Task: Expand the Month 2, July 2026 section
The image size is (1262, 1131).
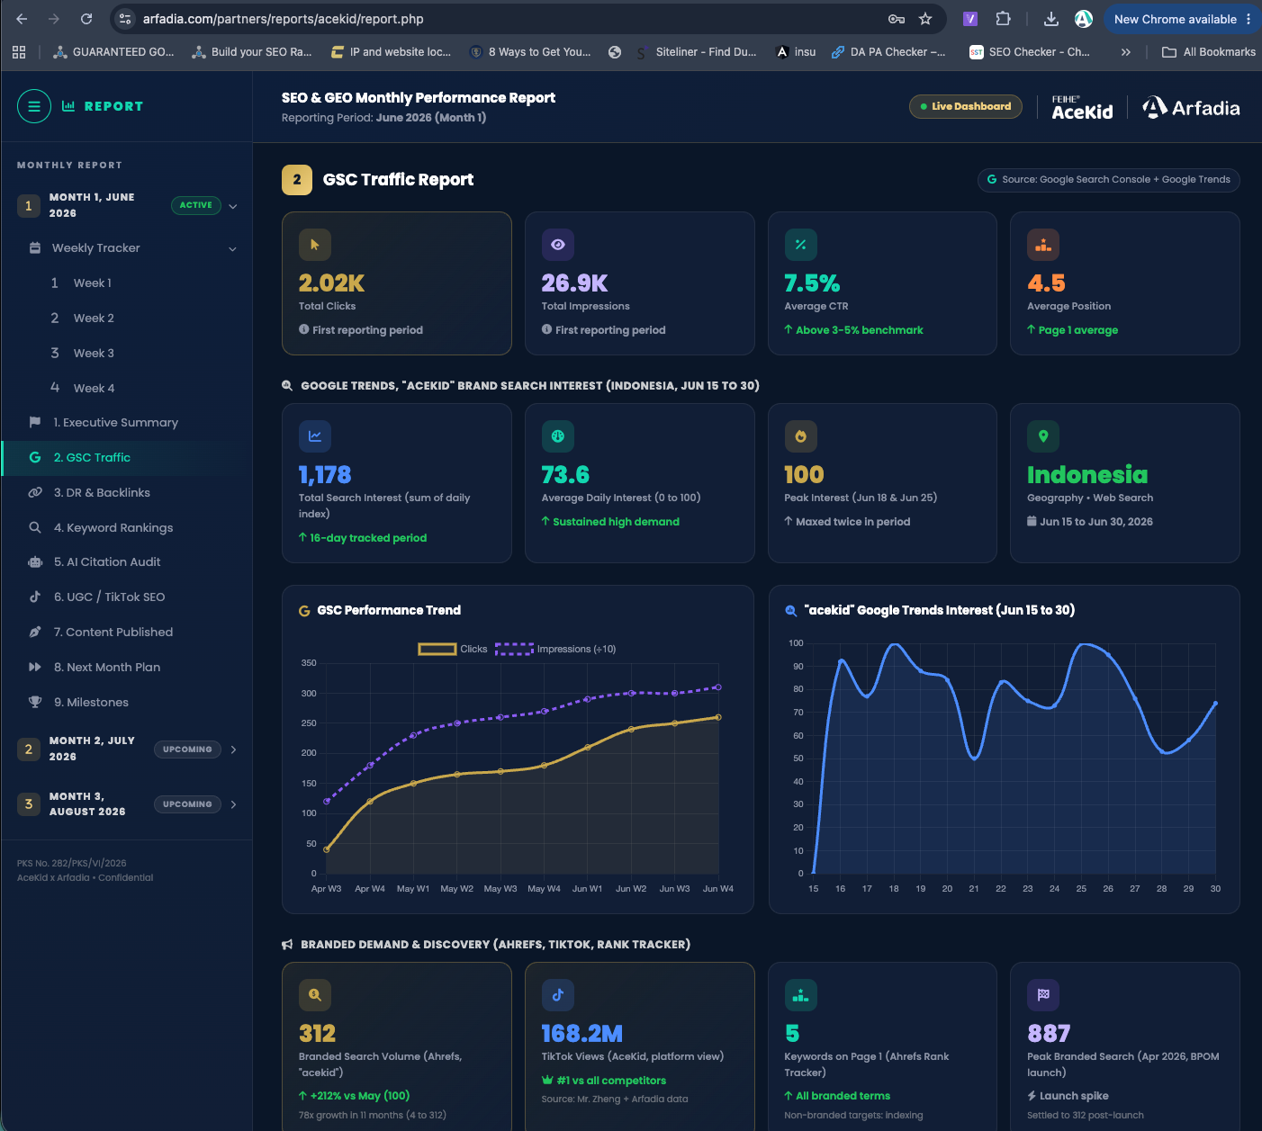Action: pos(234,750)
